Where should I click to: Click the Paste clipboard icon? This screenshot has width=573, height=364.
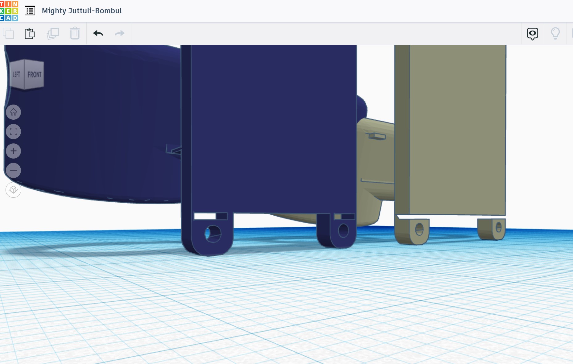click(30, 33)
